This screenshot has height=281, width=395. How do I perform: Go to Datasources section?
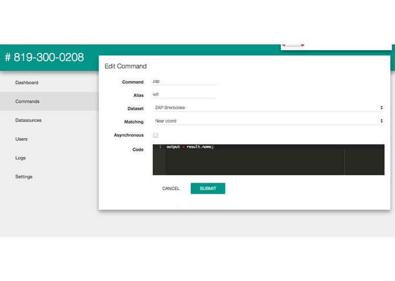(28, 120)
